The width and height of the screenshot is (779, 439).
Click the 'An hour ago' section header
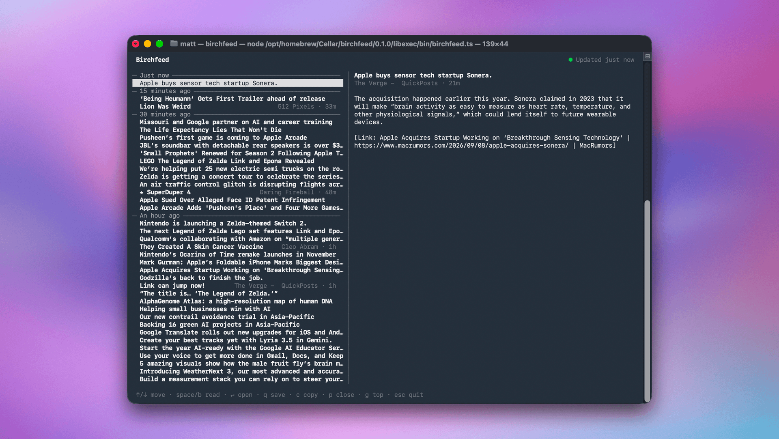pyautogui.click(x=159, y=215)
